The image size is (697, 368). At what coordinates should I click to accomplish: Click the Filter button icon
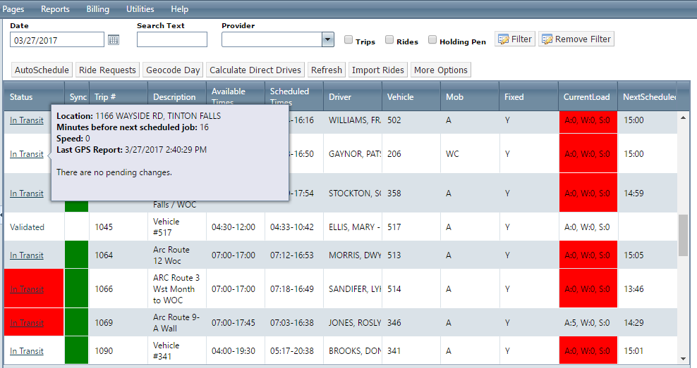pos(503,39)
